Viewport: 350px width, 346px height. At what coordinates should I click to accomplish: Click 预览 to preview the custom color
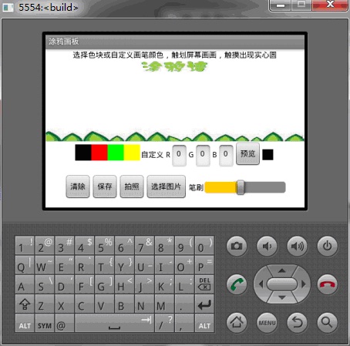(247, 154)
